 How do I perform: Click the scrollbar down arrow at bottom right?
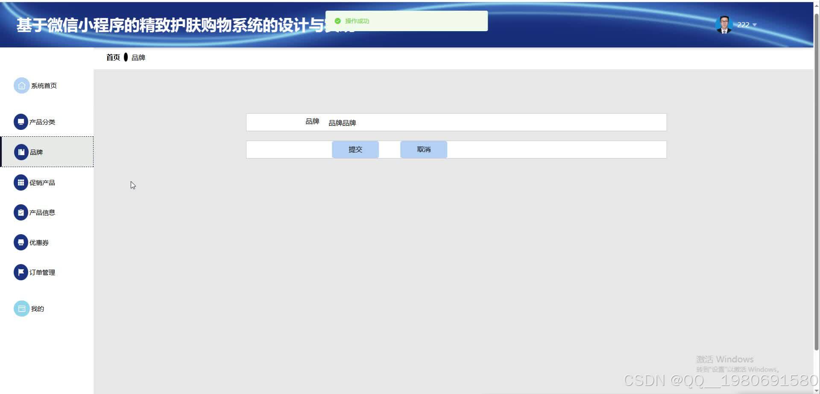pyautogui.click(x=816, y=390)
